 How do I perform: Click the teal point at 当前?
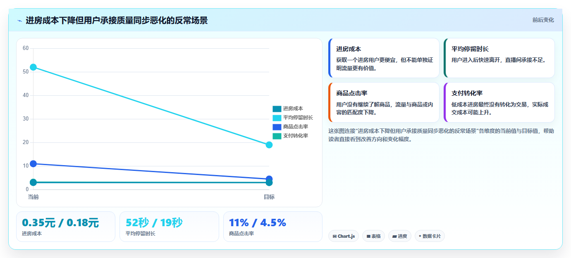[x=33, y=182]
